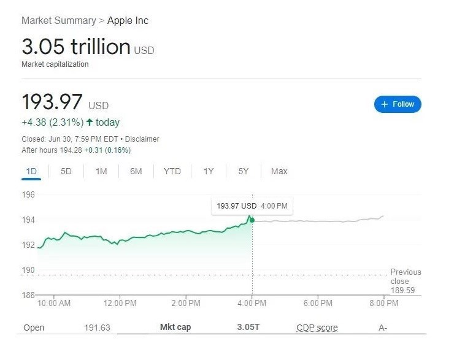Image resolution: width=465 pixels, height=349 pixels.
Task: Click the Follow button
Action: click(398, 104)
